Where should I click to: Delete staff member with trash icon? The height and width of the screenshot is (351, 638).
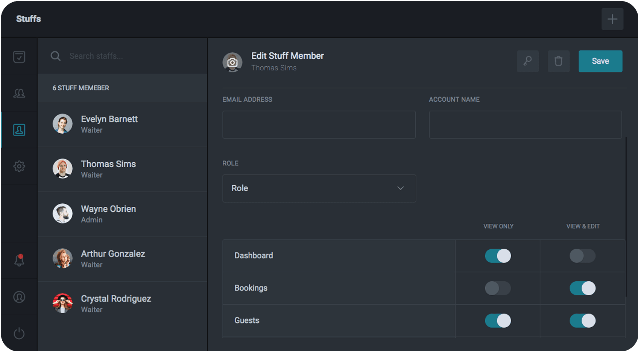coord(558,61)
